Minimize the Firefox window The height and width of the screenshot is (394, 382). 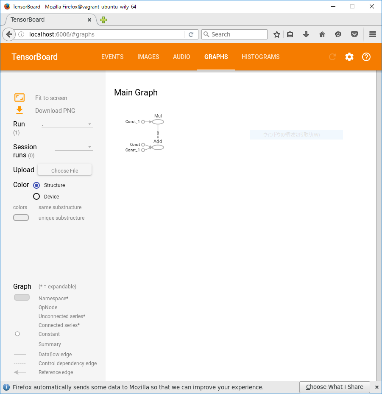tap(333, 6)
